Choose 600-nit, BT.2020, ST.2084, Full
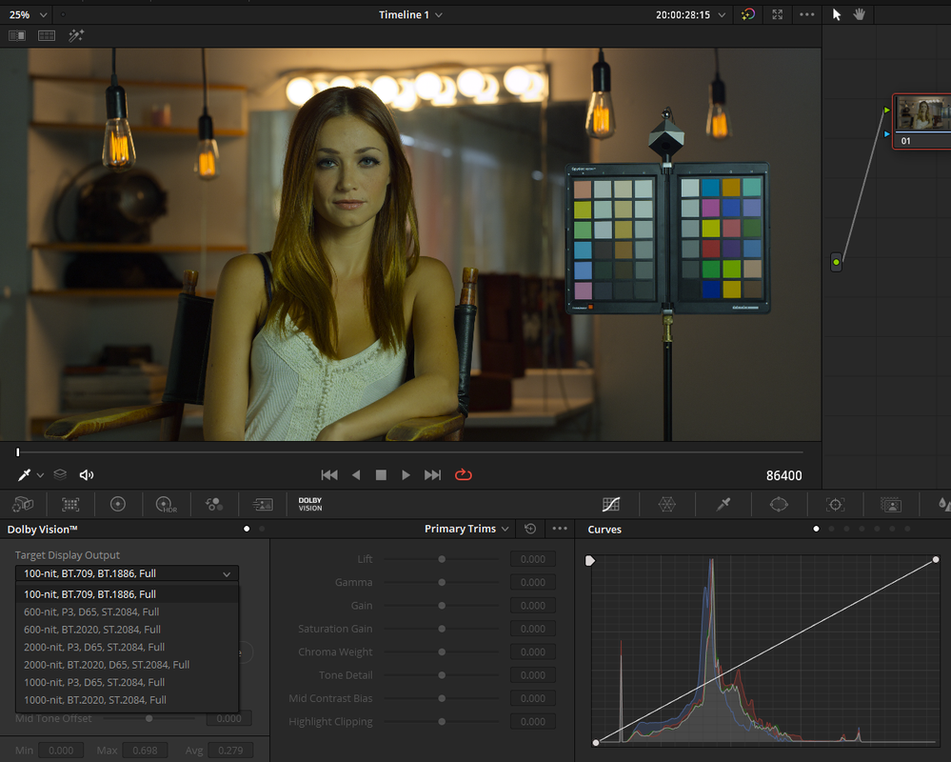This screenshot has width=951, height=762. point(127,630)
